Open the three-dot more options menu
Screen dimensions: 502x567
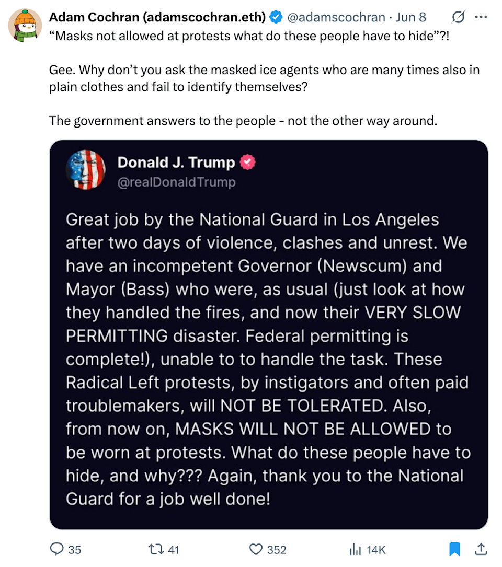[x=481, y=17]
